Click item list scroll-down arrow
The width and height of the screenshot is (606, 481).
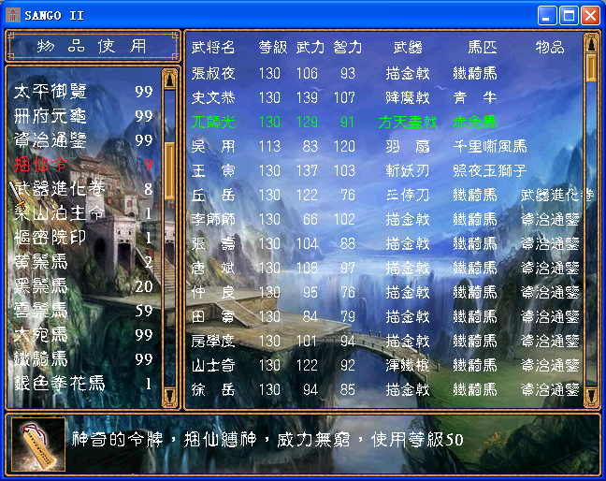[x=169, y=396]
